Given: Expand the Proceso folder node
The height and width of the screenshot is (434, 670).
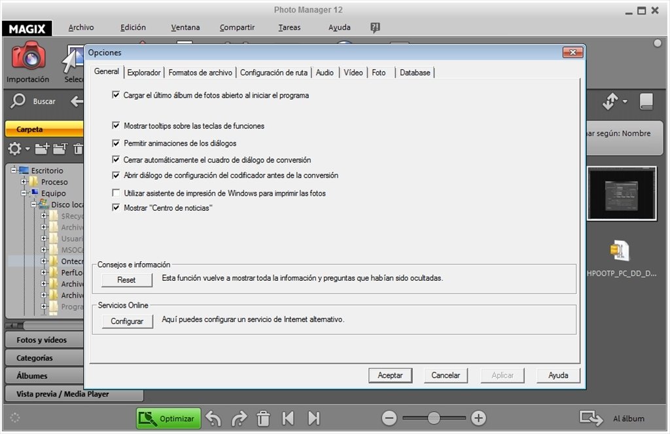Looking at the screenshot, I should click(24, 182).
